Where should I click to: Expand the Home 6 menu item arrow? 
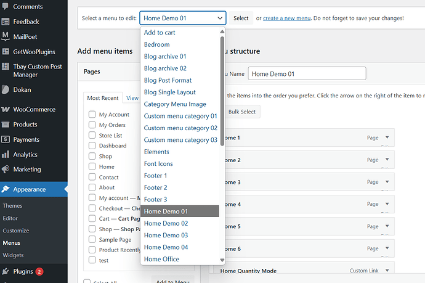[387, 248]
